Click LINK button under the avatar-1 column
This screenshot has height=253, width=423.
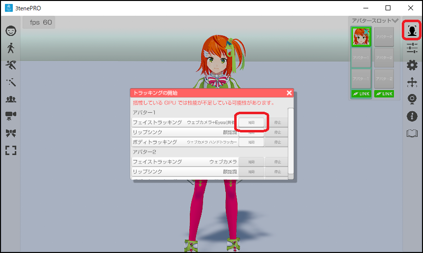pos(361,94)
